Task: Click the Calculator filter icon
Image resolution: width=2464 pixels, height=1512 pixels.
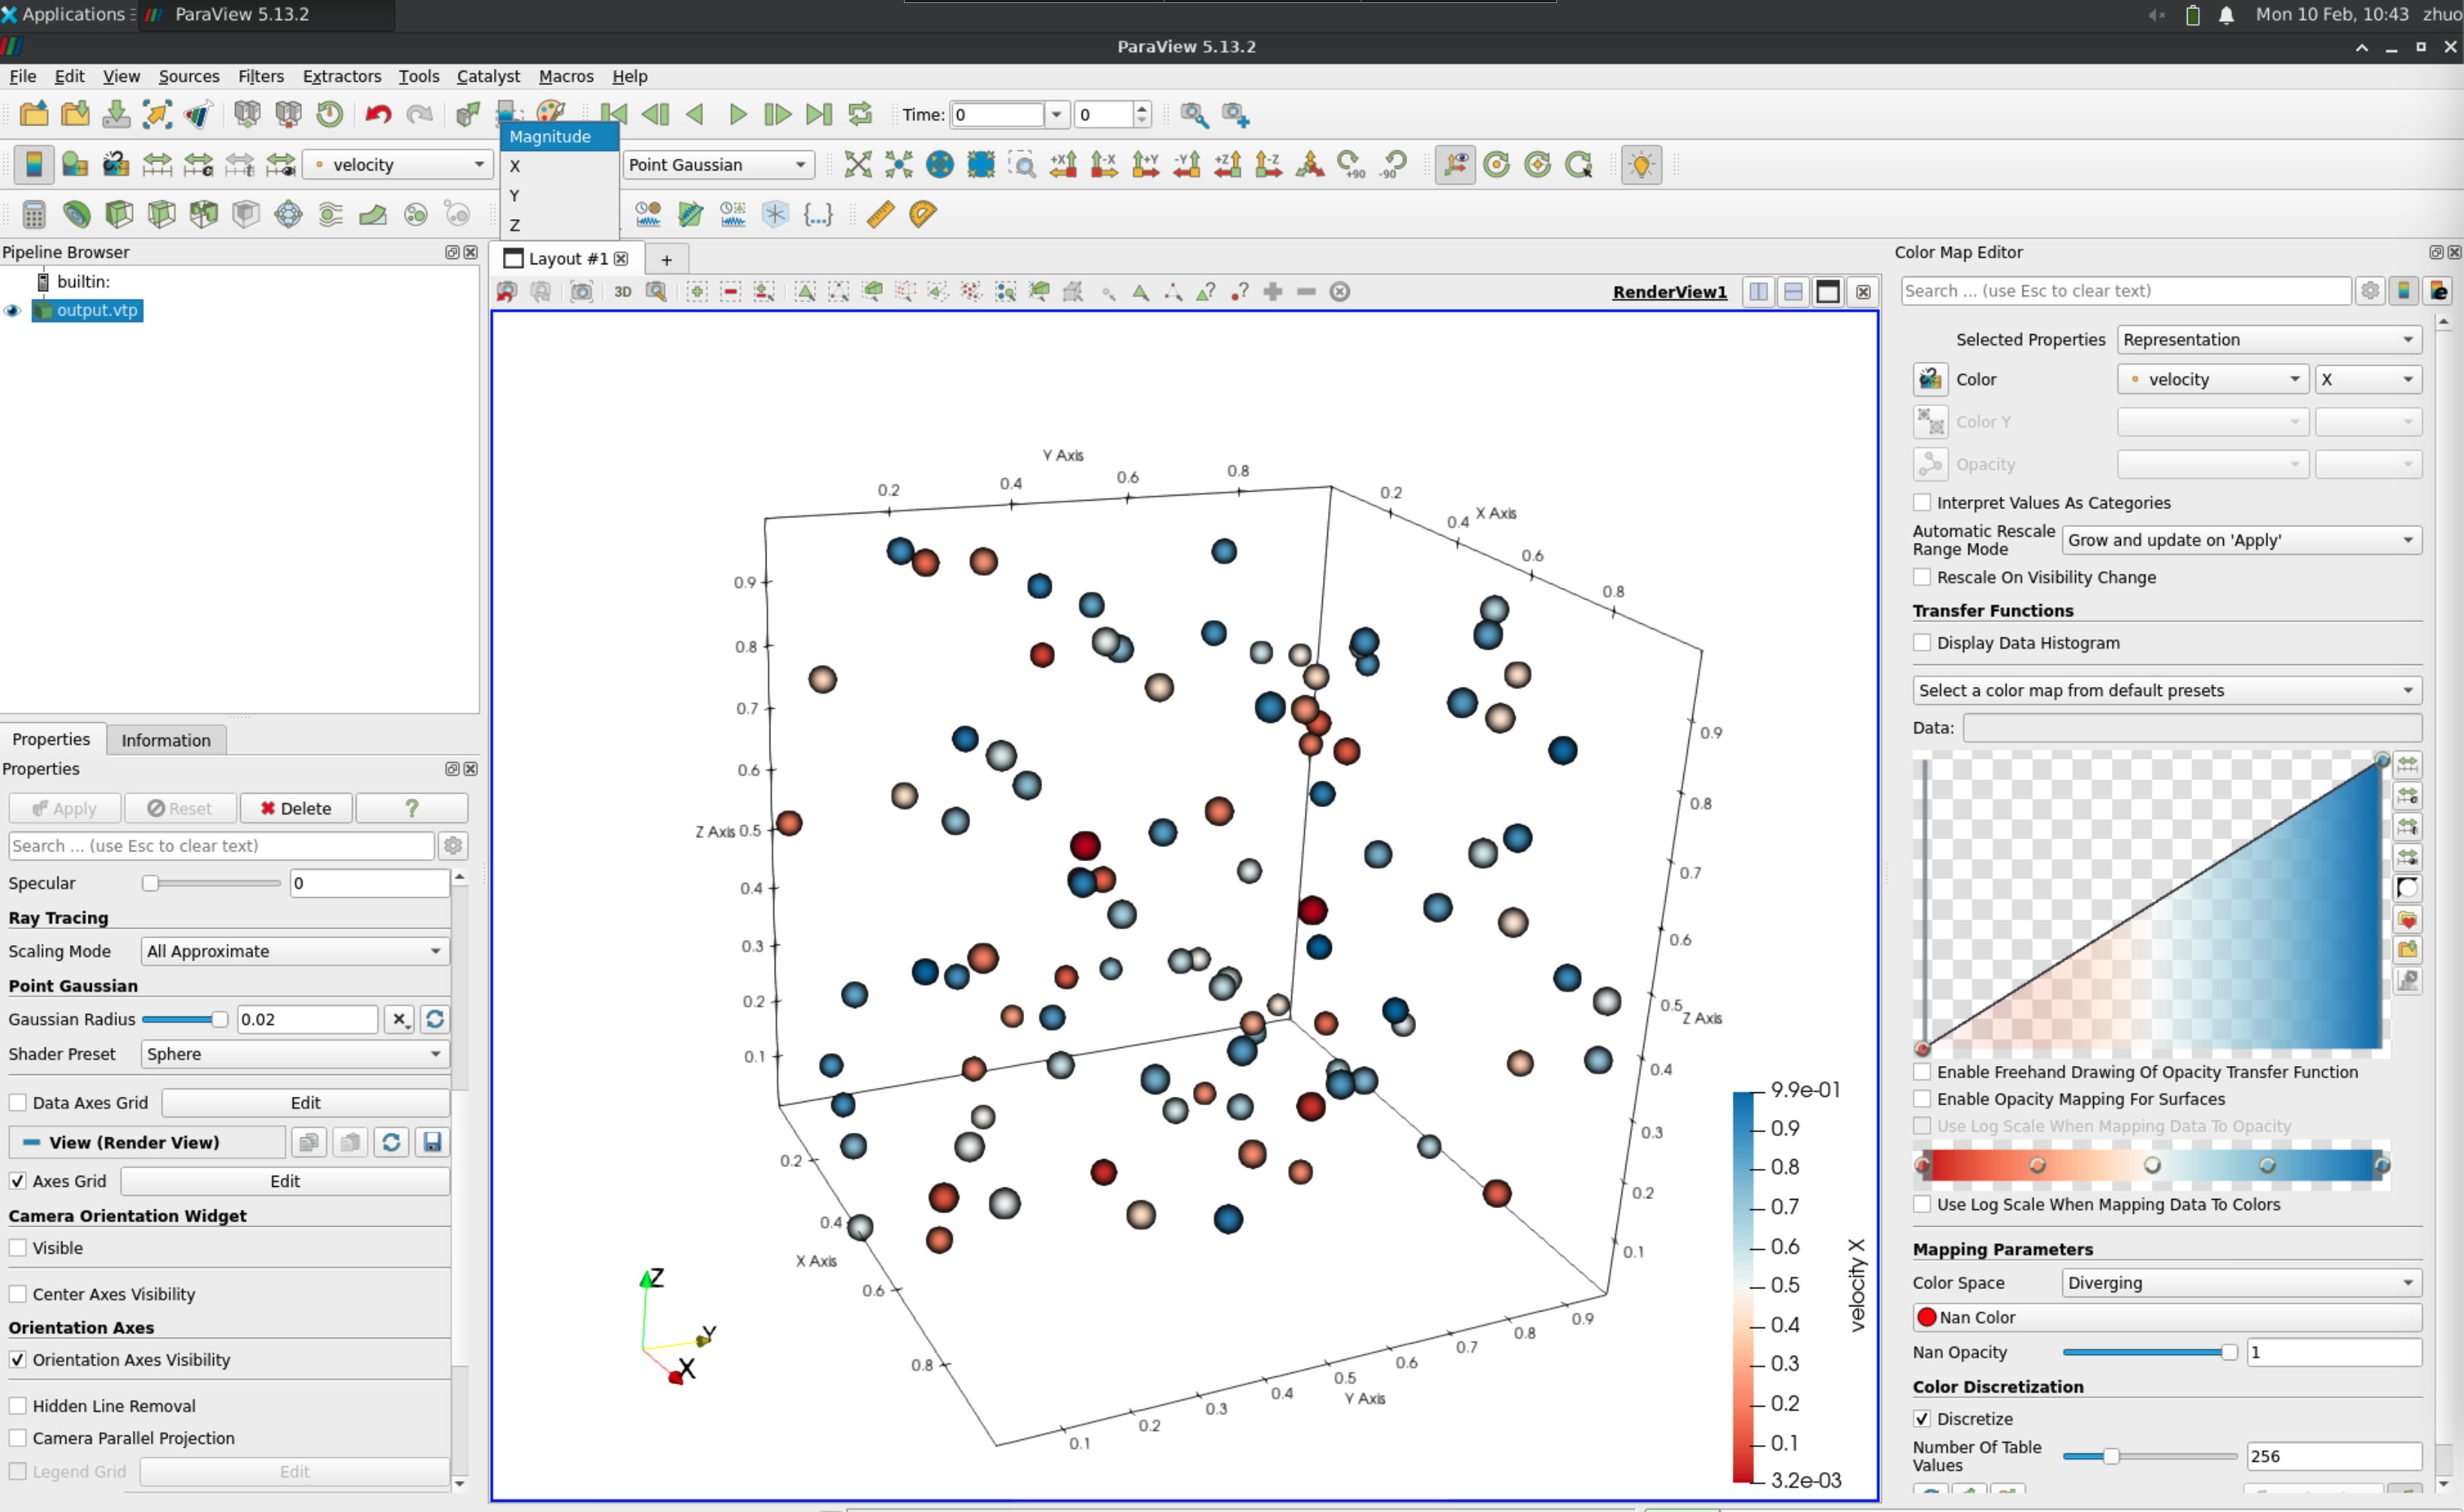Action: pyautogui.click(x=34, y=214)
